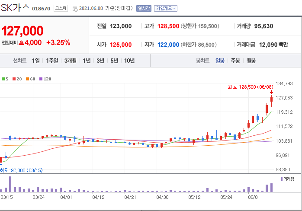
Task: Click the 103,831 price axis label
Action: tap(284, 141)
